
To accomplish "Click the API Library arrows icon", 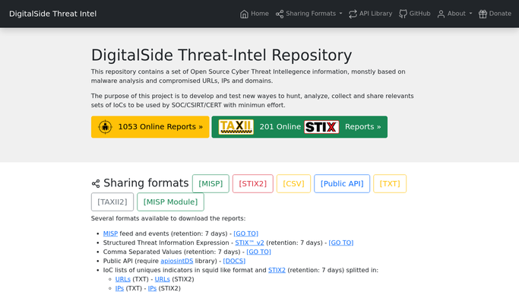I will (x=353, y=14).
